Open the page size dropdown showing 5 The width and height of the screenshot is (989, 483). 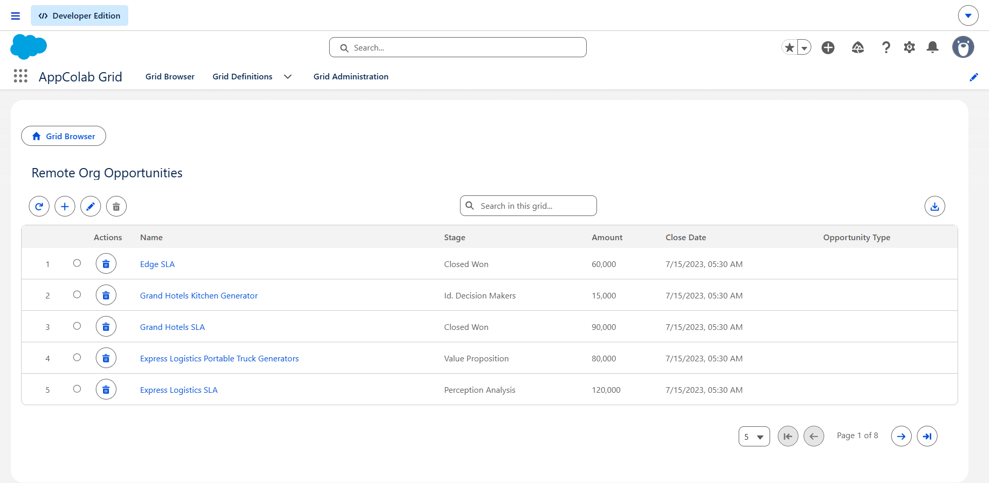[754, 436]
